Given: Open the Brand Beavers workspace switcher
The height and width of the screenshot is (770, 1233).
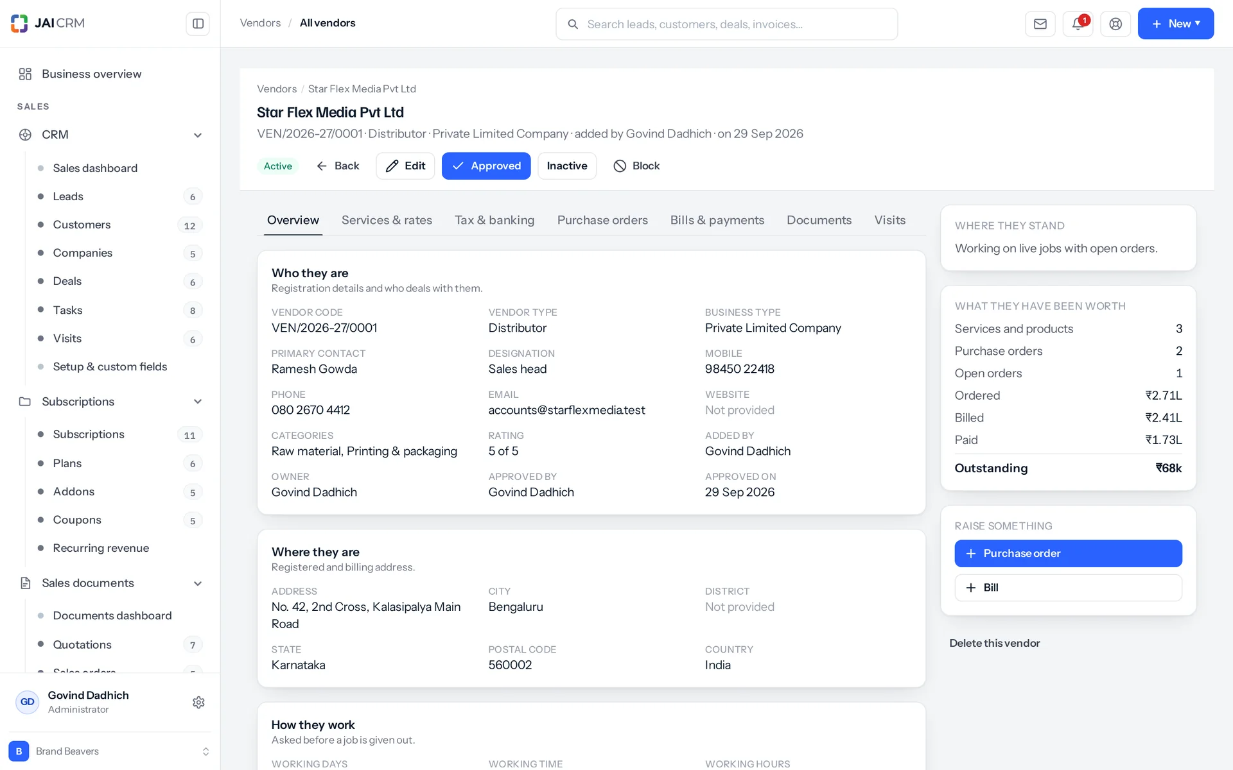Looking at the screenshot, I should [x=109, y=751].
